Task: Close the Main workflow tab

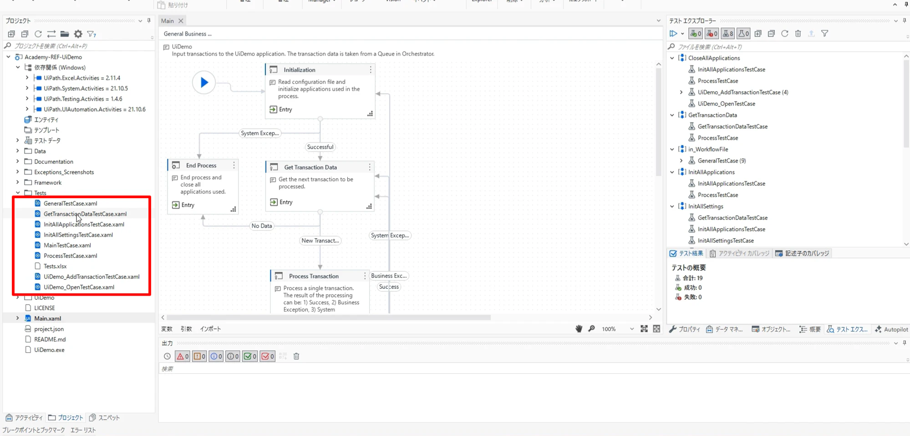Action: [x=181, y=21]
